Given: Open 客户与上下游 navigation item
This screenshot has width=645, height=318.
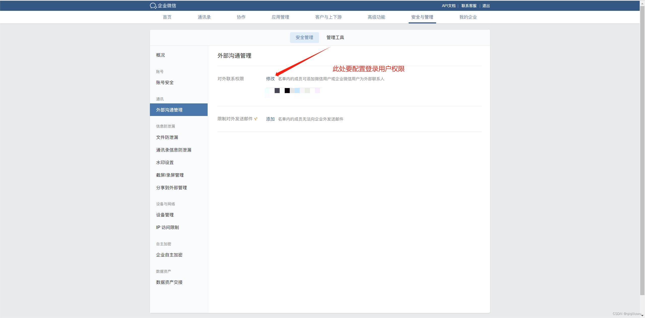Looking at the screenshot, I should point(328,17).
